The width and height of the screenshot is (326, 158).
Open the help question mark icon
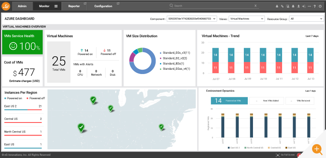pyautogui.click(x=315, y=6)
